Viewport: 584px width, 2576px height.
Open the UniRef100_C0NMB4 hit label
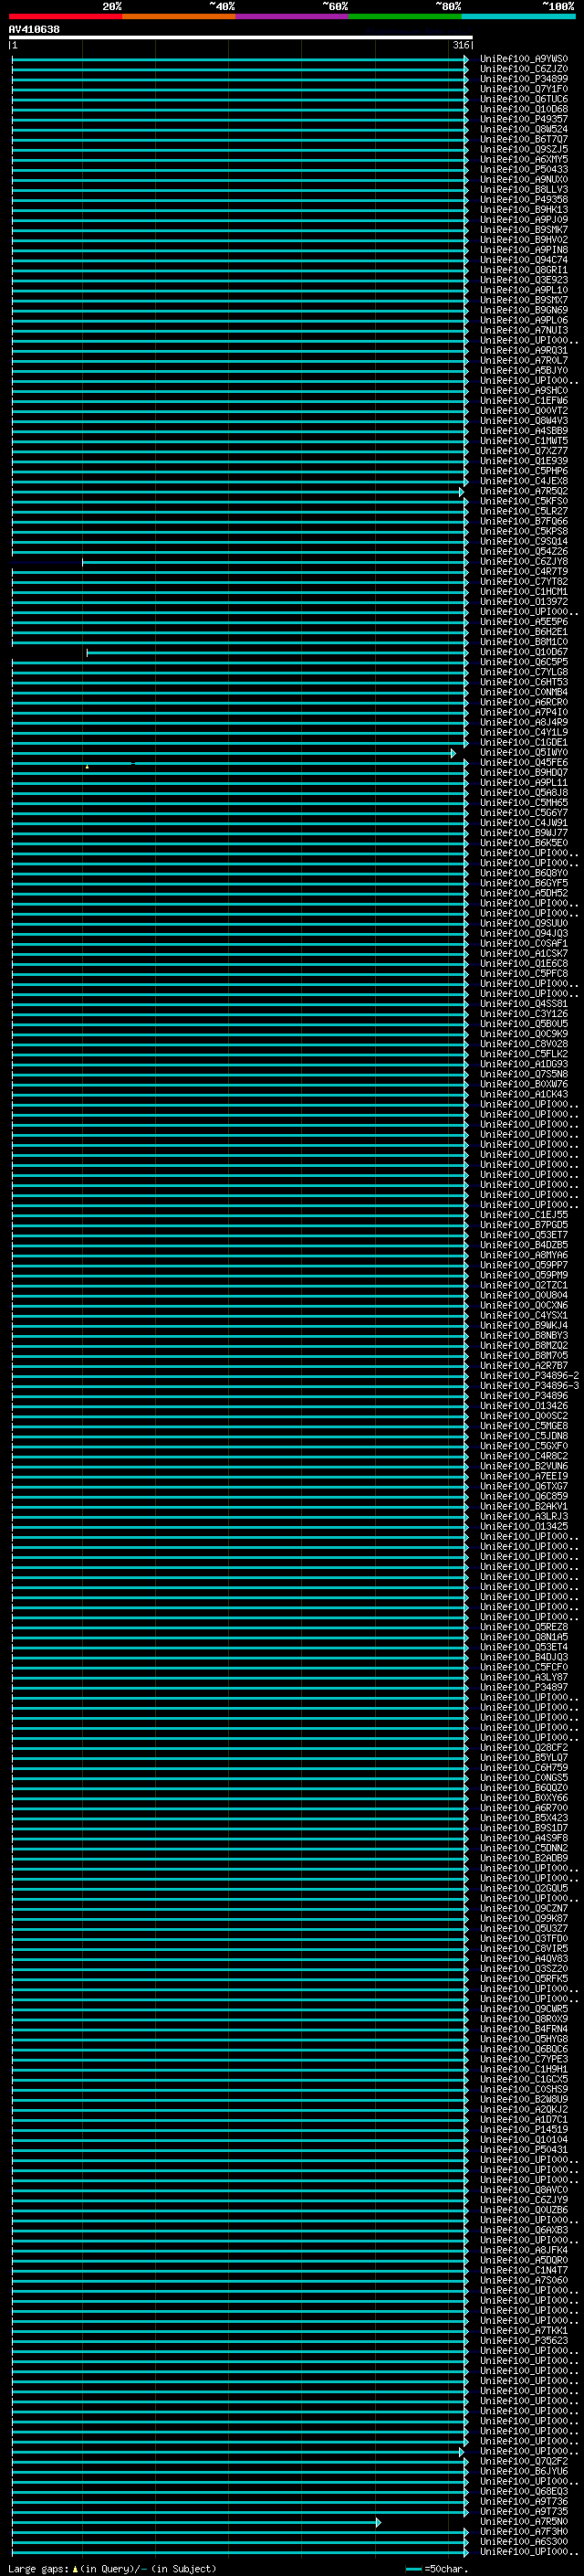point(523,692)
